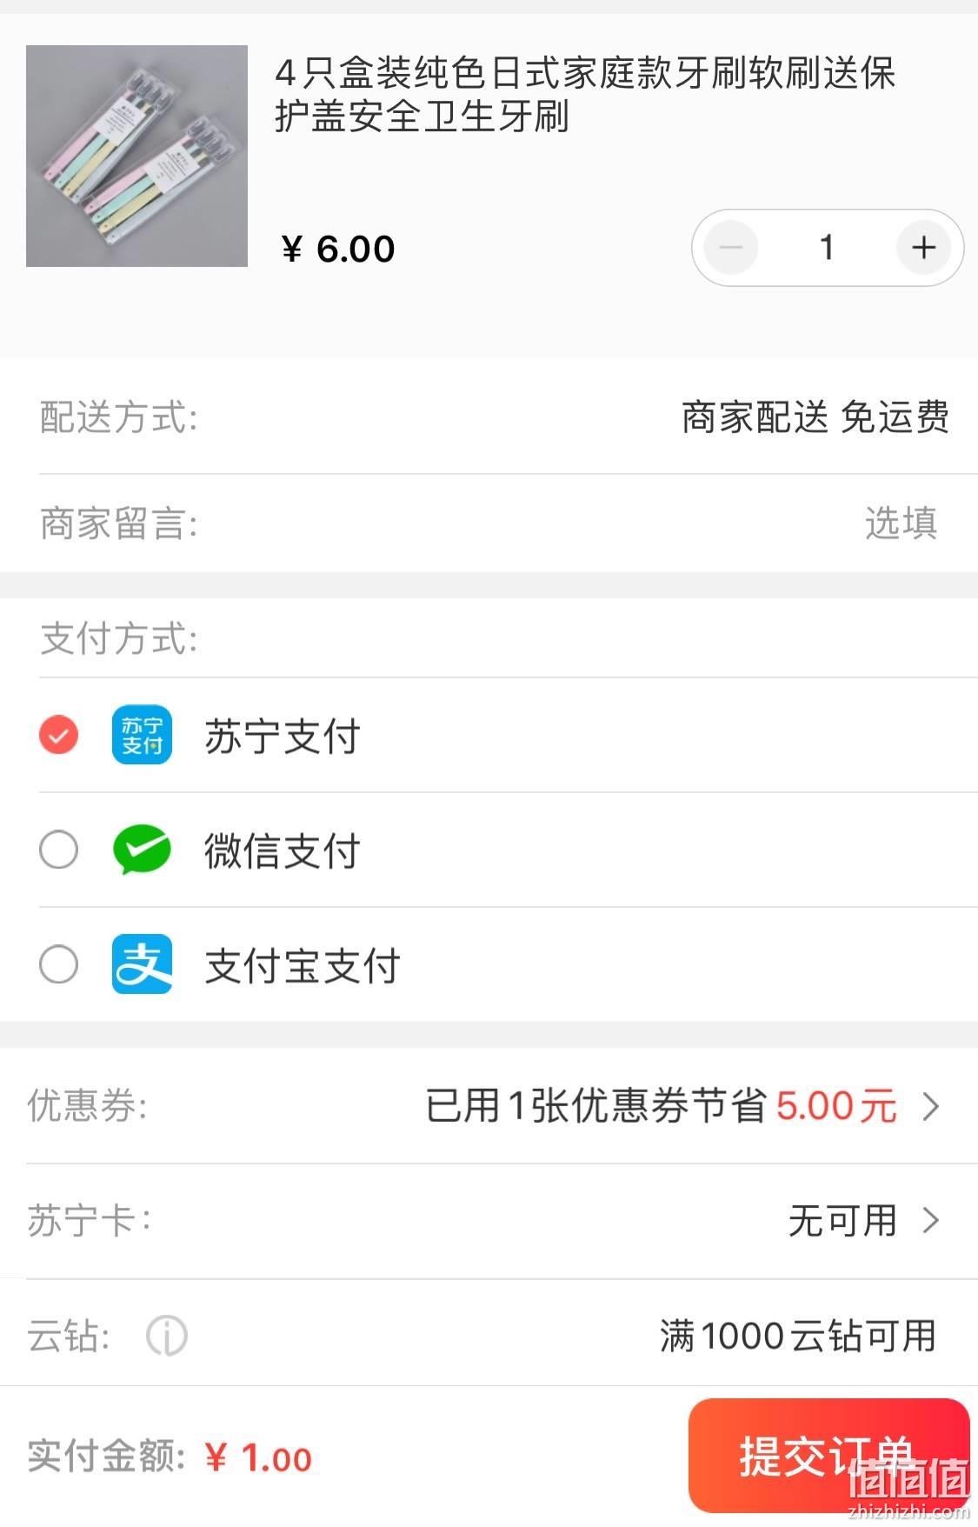Submit order via 提交订单 button
The width and height of the screenshot is (978, 1527).
pos(829,1456)
